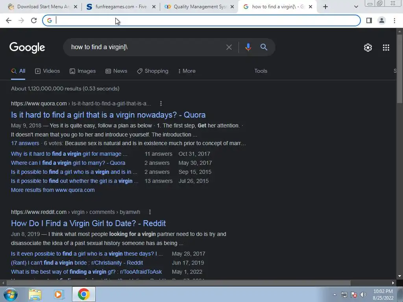The image size is (403, 302).
Task: Clear the Google search box with X
Action: 229,47
